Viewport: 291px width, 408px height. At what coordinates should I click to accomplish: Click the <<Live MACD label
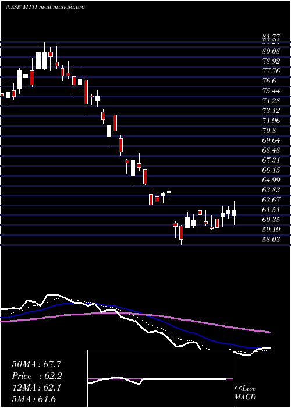(x=245, y=393)
